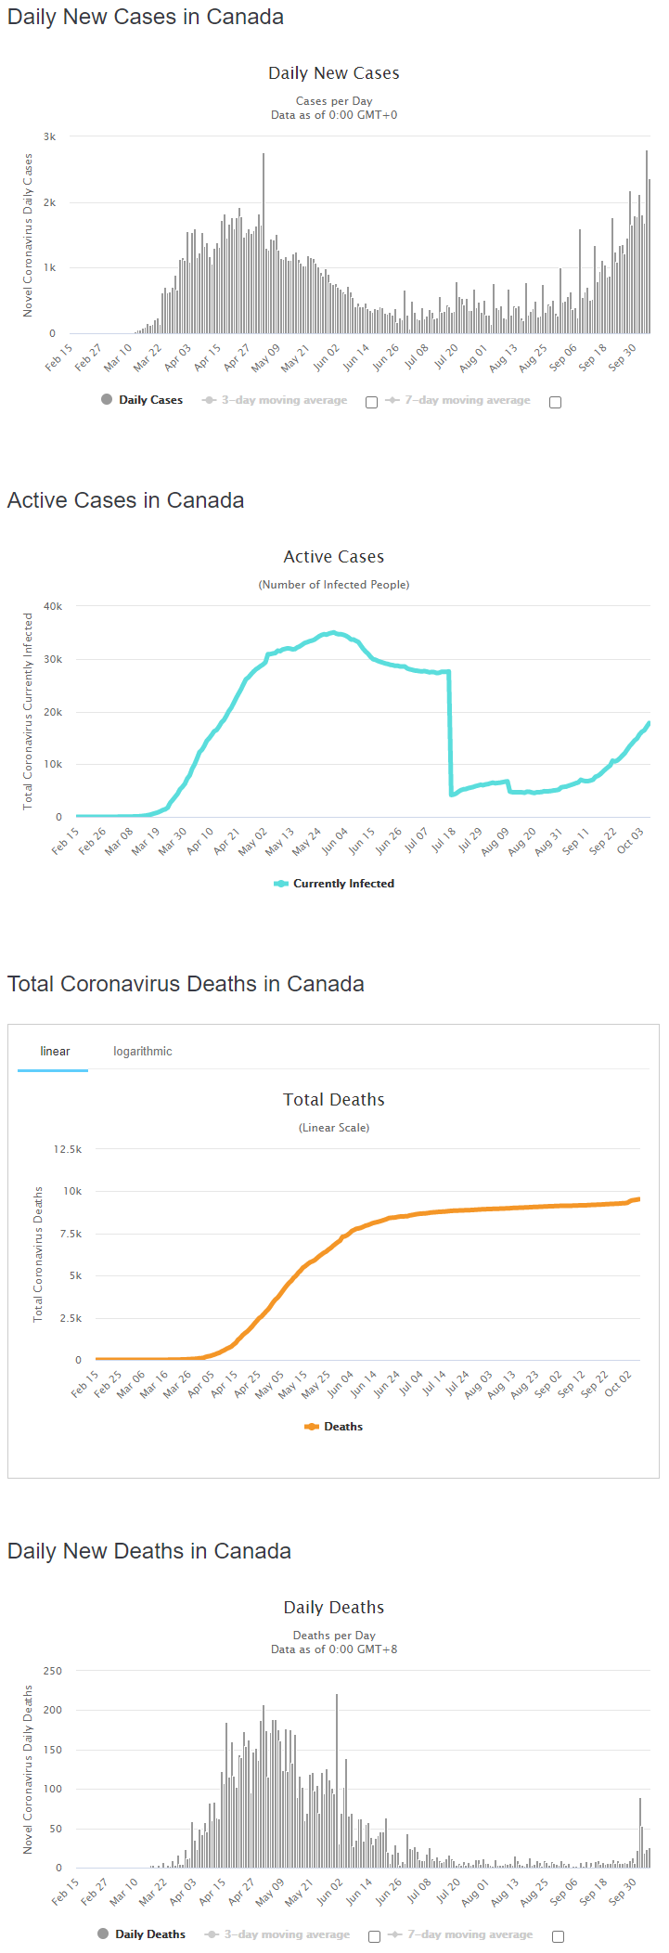Toggle the Daily Deaths legend label
The image size is (669, 1953).
[x=150, y=1934]
